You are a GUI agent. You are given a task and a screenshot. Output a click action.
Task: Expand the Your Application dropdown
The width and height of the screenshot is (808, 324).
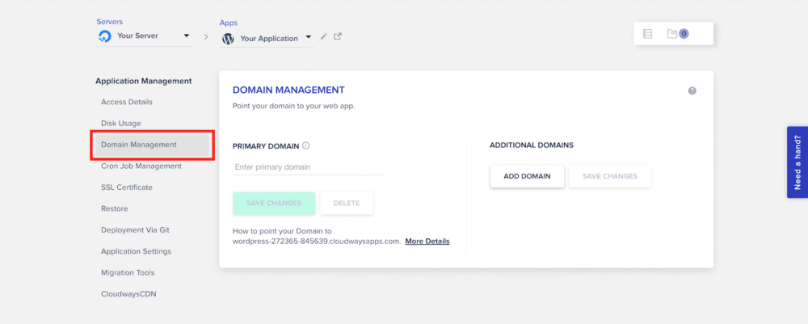[x=309, y=38]
